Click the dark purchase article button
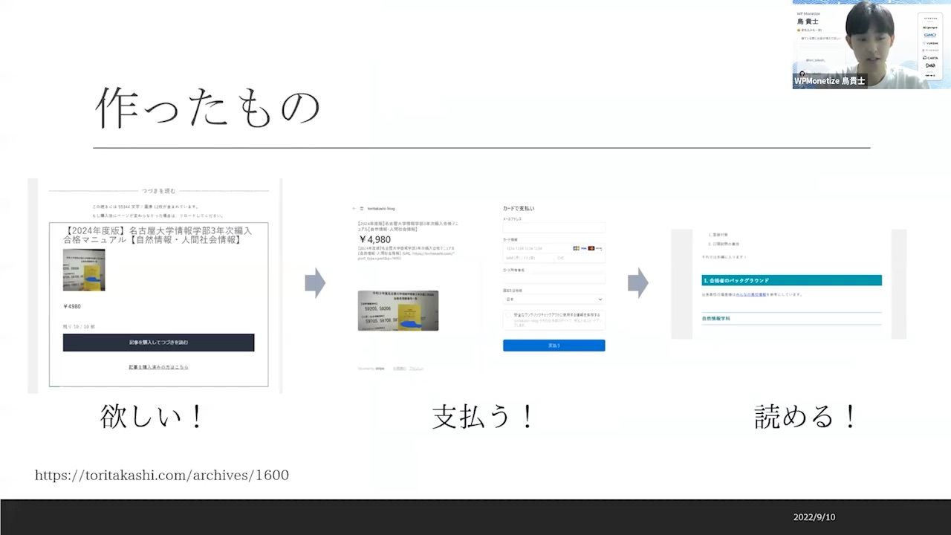Screen dimensions: 951x535 pos(158,343)
